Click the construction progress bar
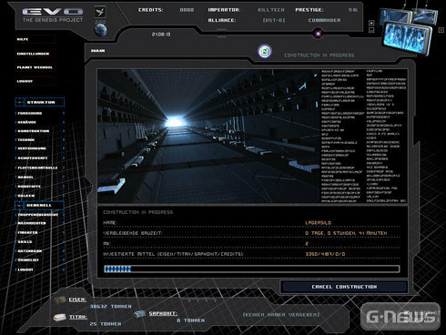This screenshot has height=335, width=446. click(252, 269)
